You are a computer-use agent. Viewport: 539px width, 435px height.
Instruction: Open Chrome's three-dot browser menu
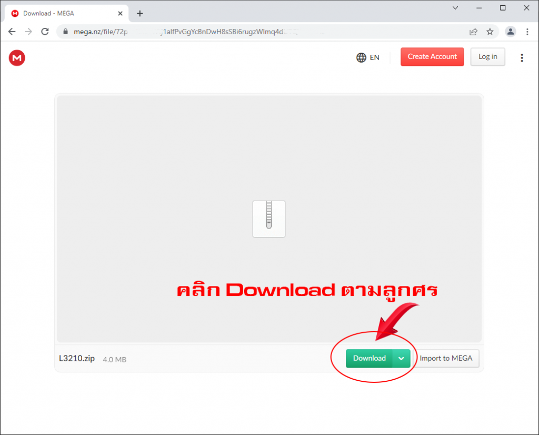tap(527, 32)
